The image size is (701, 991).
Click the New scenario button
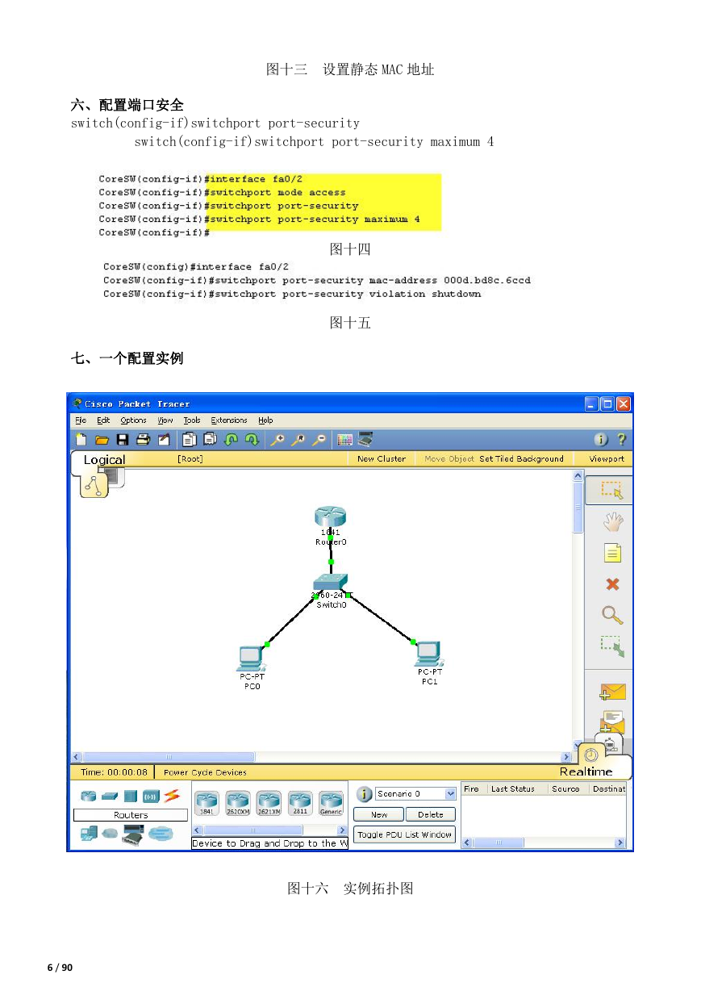pyautogui.click(x=379, y=815)
